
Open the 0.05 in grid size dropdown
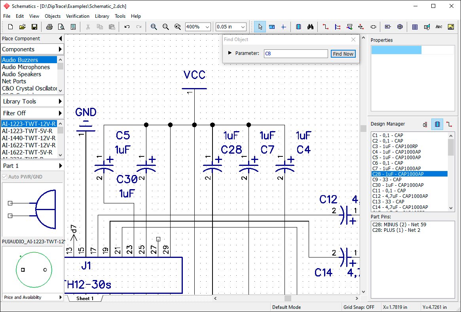coord(243,27)
